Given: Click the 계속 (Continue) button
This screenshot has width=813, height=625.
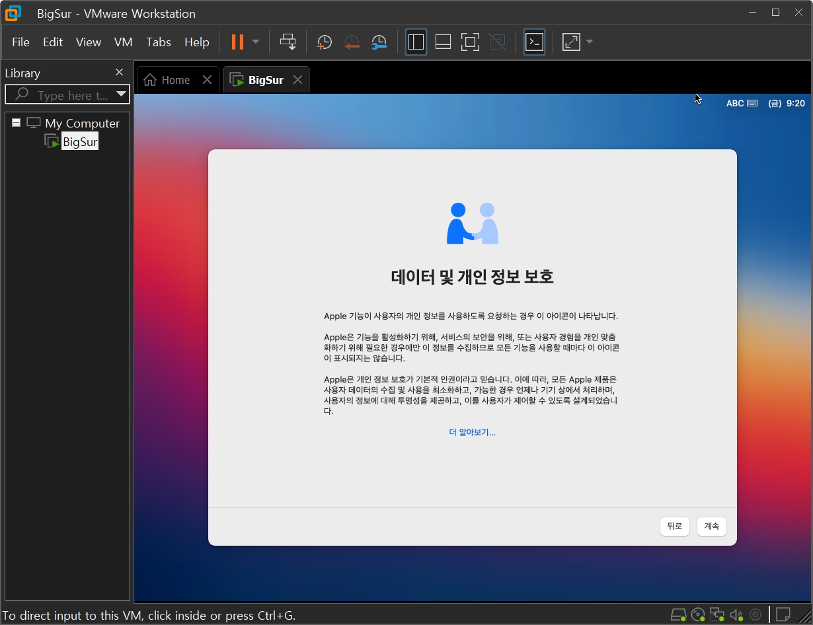Looking at the screenshot, I should pos(712,526).
